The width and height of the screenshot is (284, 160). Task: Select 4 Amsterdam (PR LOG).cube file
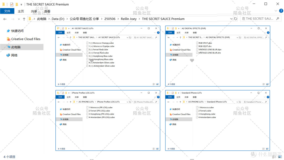(x=101, y=117)
